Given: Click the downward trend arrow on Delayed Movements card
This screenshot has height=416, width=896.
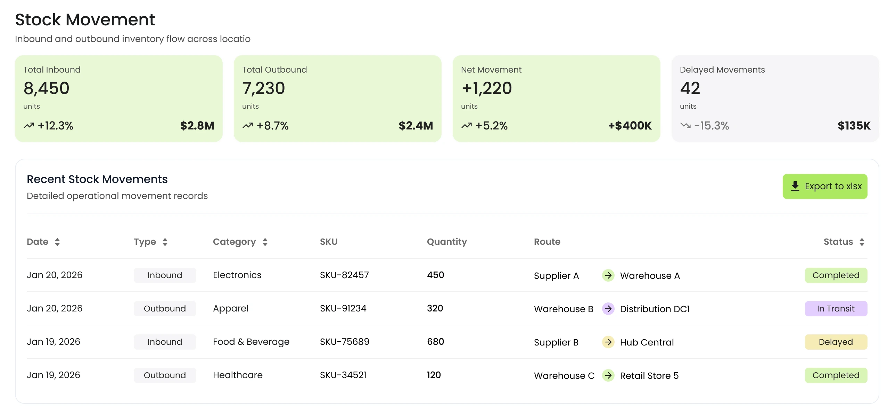Looking at the screenshot, I should tap(684, 125).
